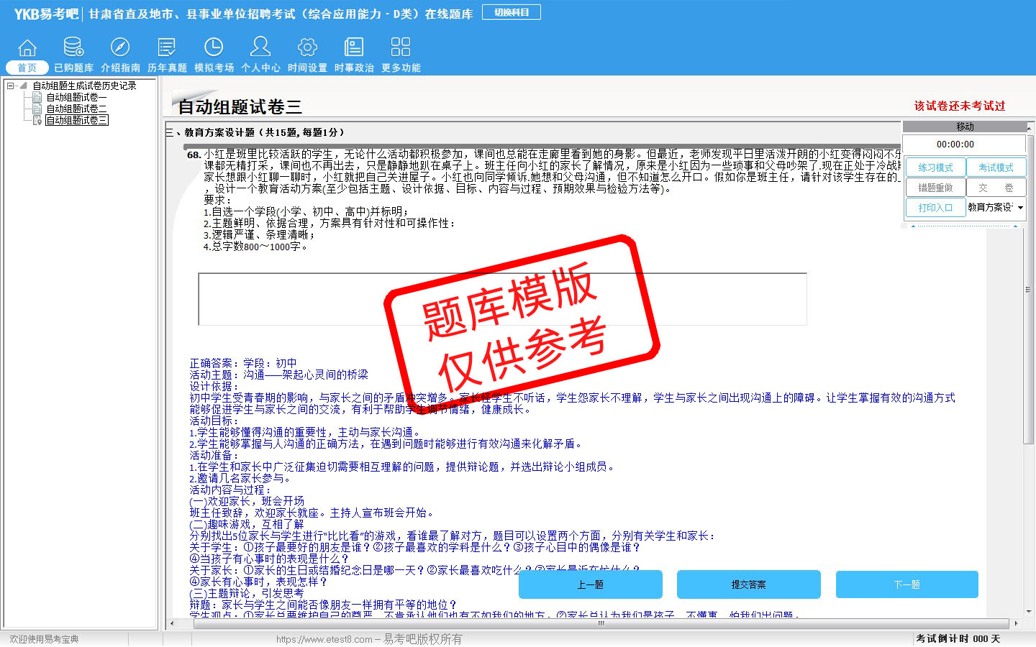Open the 介绍指南 compass icon
Screen dimensions: 1036x647
click(120, 48)
